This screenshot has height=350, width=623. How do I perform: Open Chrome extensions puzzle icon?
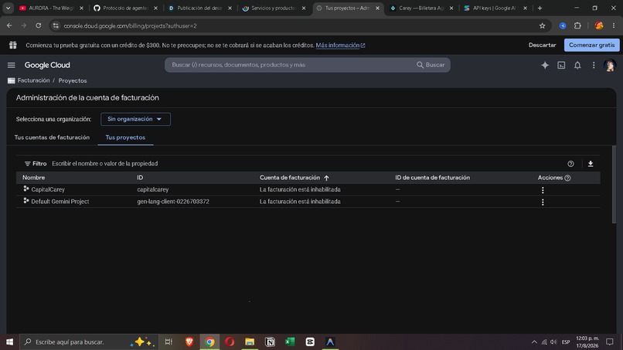pyautogui.click(x=577, y=25)
